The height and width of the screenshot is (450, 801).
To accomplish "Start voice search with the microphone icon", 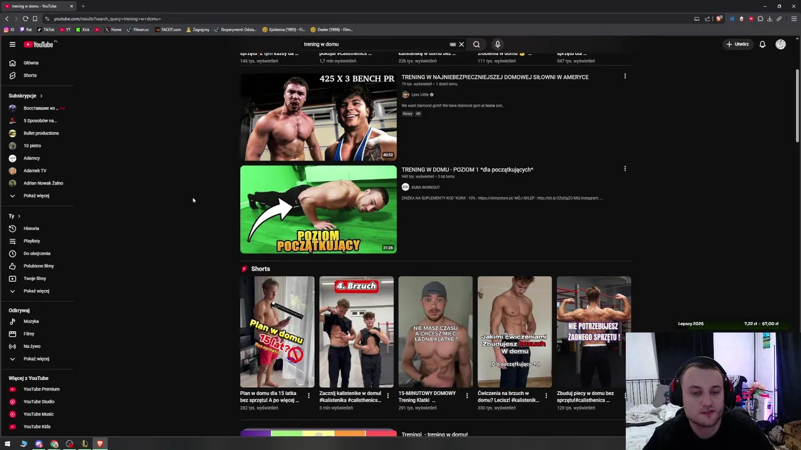I will click(497, 44).
